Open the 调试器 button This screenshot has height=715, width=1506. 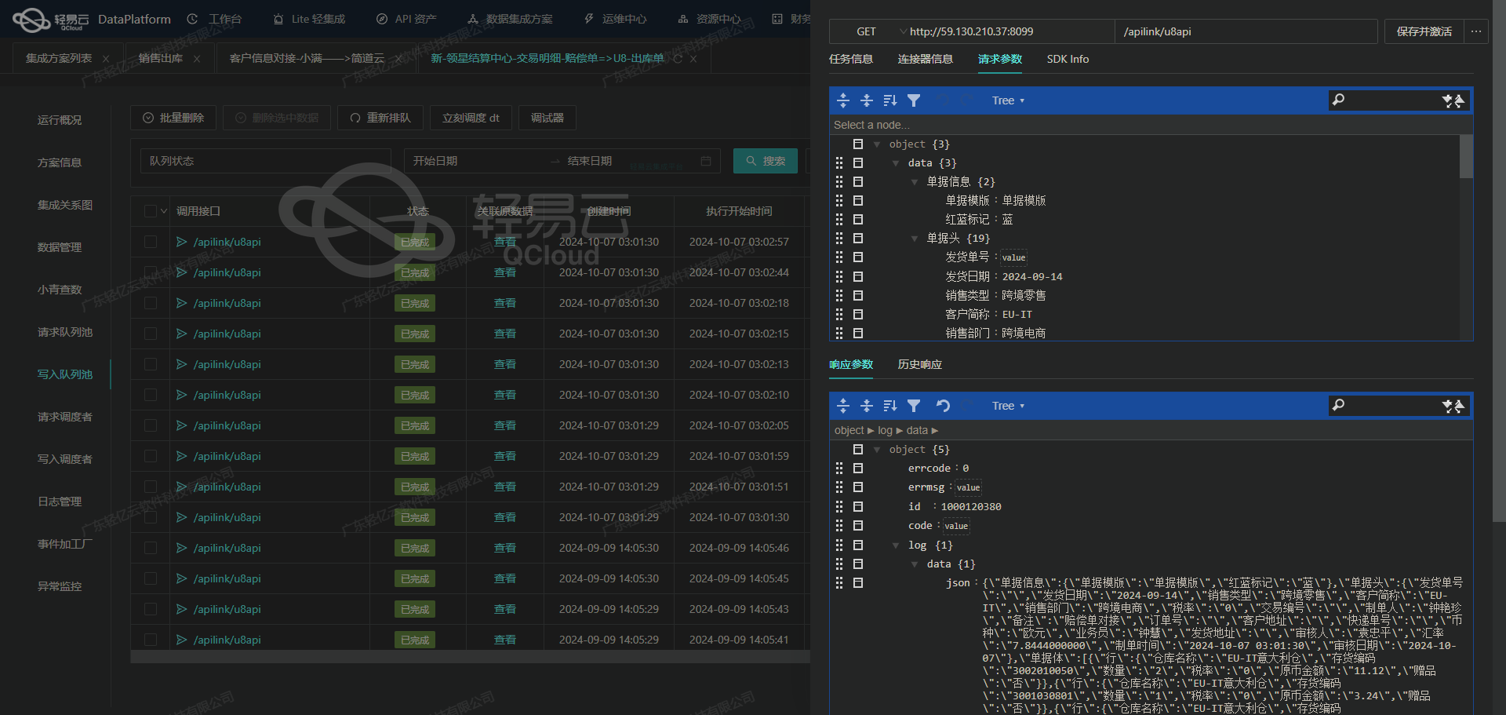tap(547, 118)
